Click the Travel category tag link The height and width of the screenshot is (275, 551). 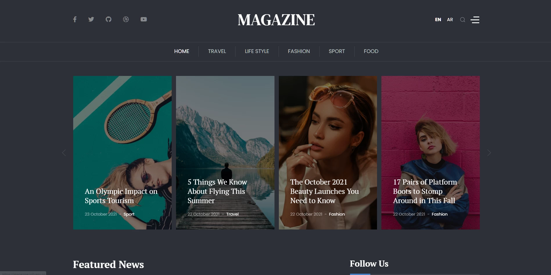[232, 214]
